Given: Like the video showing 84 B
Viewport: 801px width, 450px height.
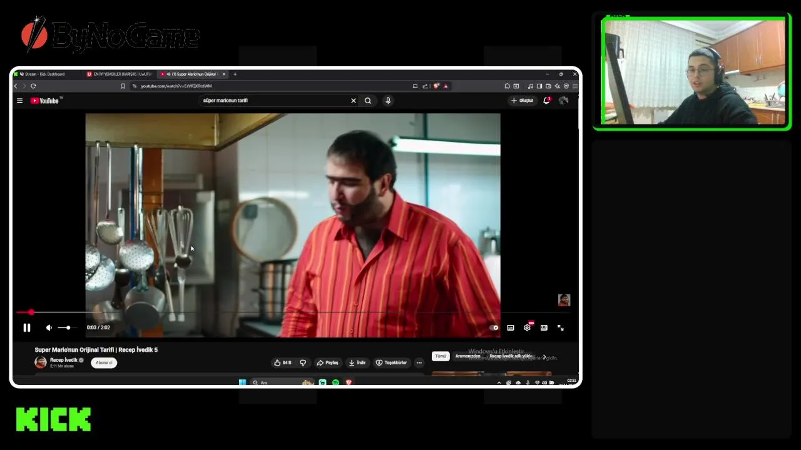Looking at the screenshot, I should (x=282, y=362).
